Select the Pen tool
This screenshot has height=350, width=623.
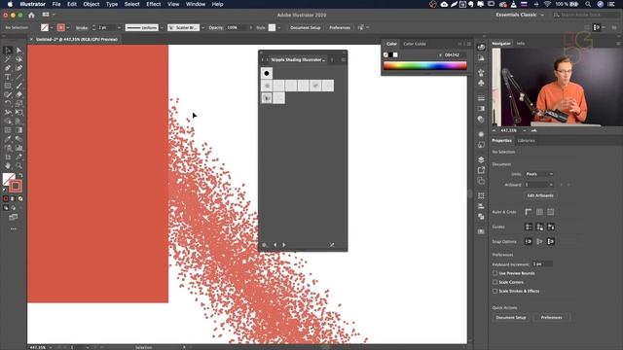pos(8,68)
